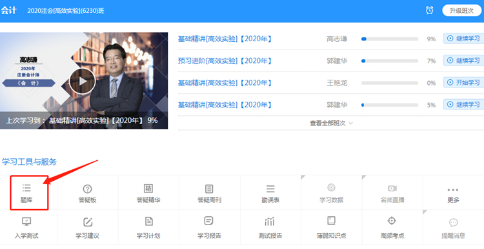Play the 高志谦 course video
484x249 pixels.
coord(82,81)
